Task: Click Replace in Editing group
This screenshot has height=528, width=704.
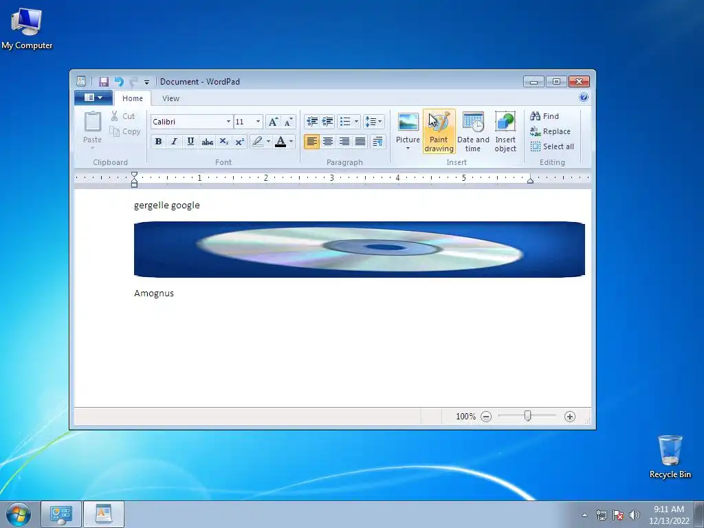Action: [x=551, y=131]
